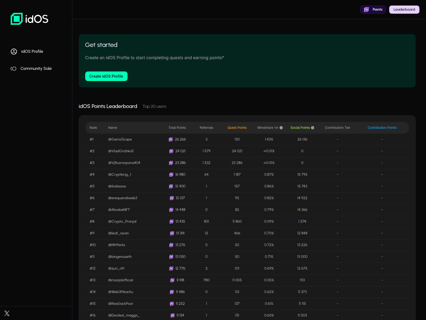
Task: Click the points token icon beside 26 266
Action: [170, 139]
